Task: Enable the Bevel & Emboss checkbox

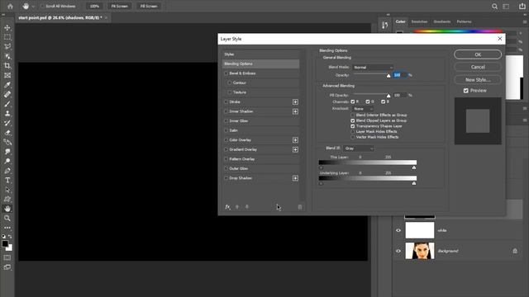Action: pos(226,73)
